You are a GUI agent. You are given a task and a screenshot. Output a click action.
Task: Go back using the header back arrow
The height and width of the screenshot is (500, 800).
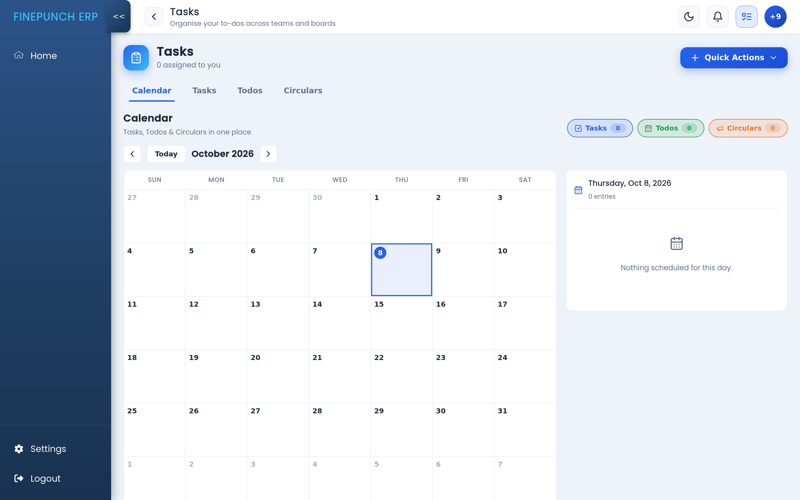click(154, 17)
